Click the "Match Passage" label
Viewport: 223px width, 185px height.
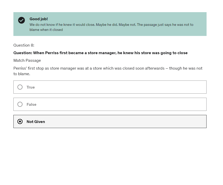pos(27,60)
